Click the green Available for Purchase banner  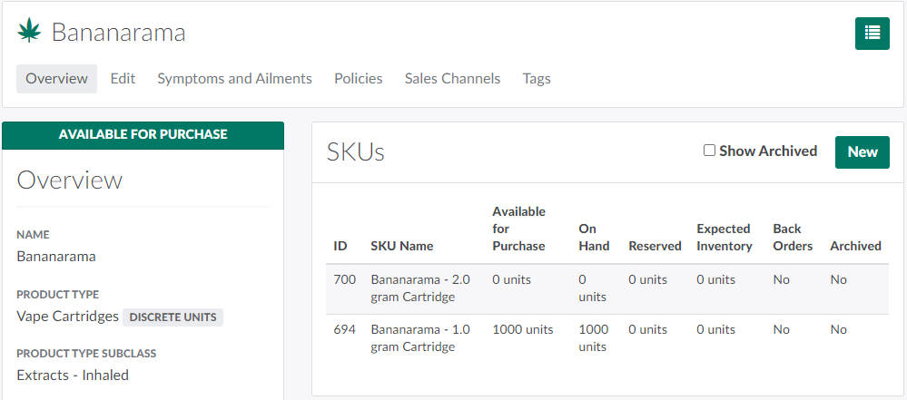click(x=143, y=134)
